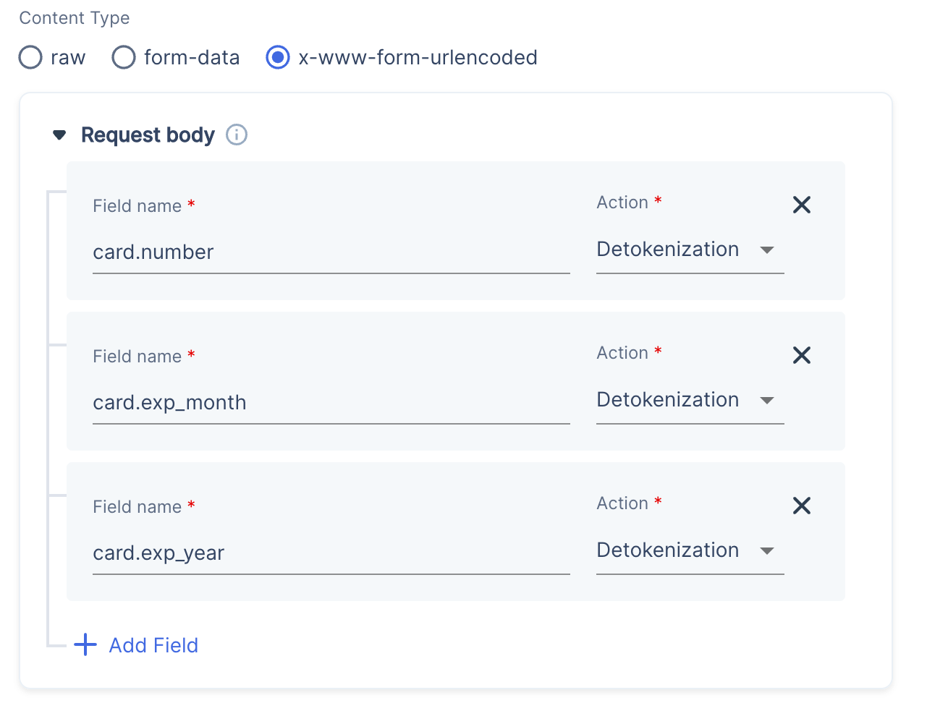
Task: Collapse the Request body section
Action: click(59, 135)
